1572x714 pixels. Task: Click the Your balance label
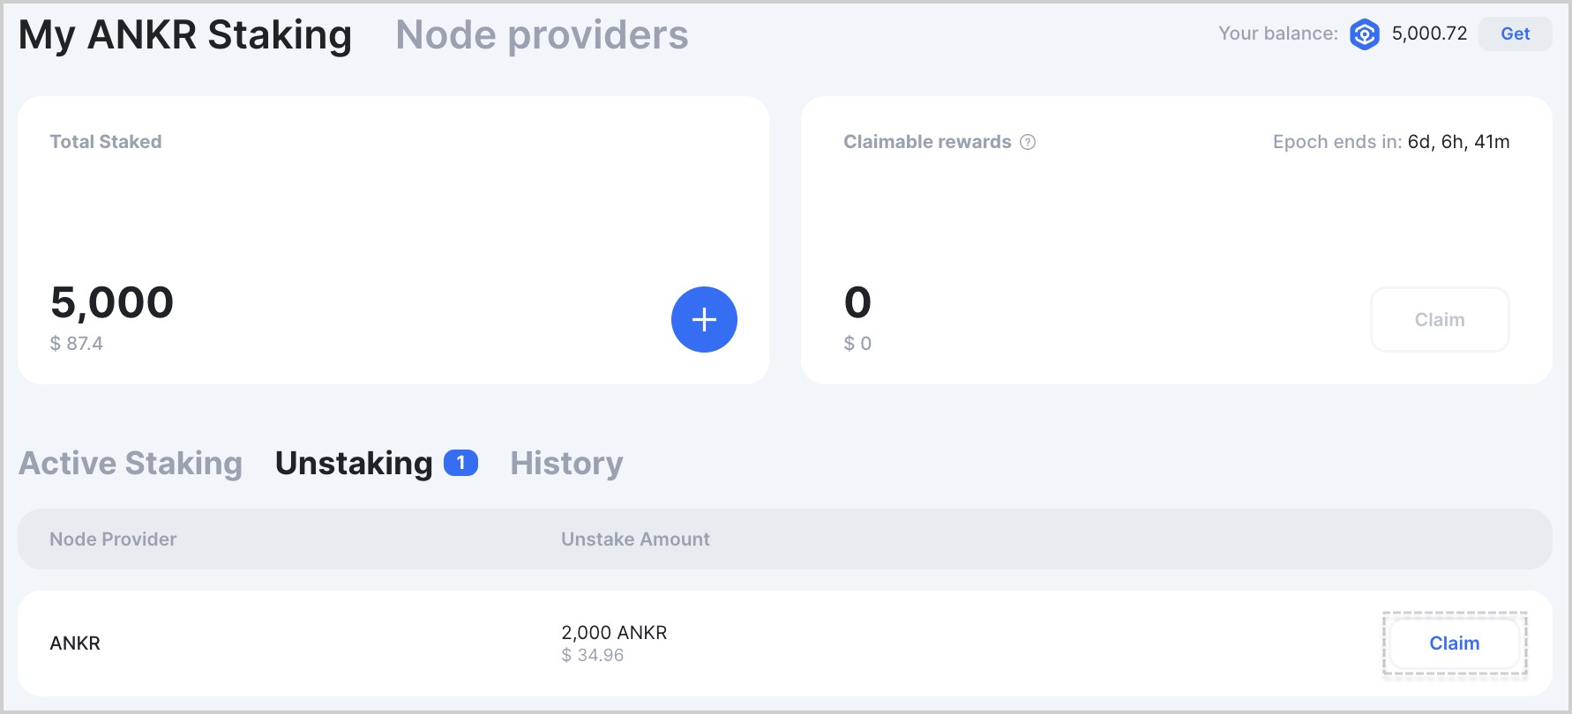(x=1278, y=33)
